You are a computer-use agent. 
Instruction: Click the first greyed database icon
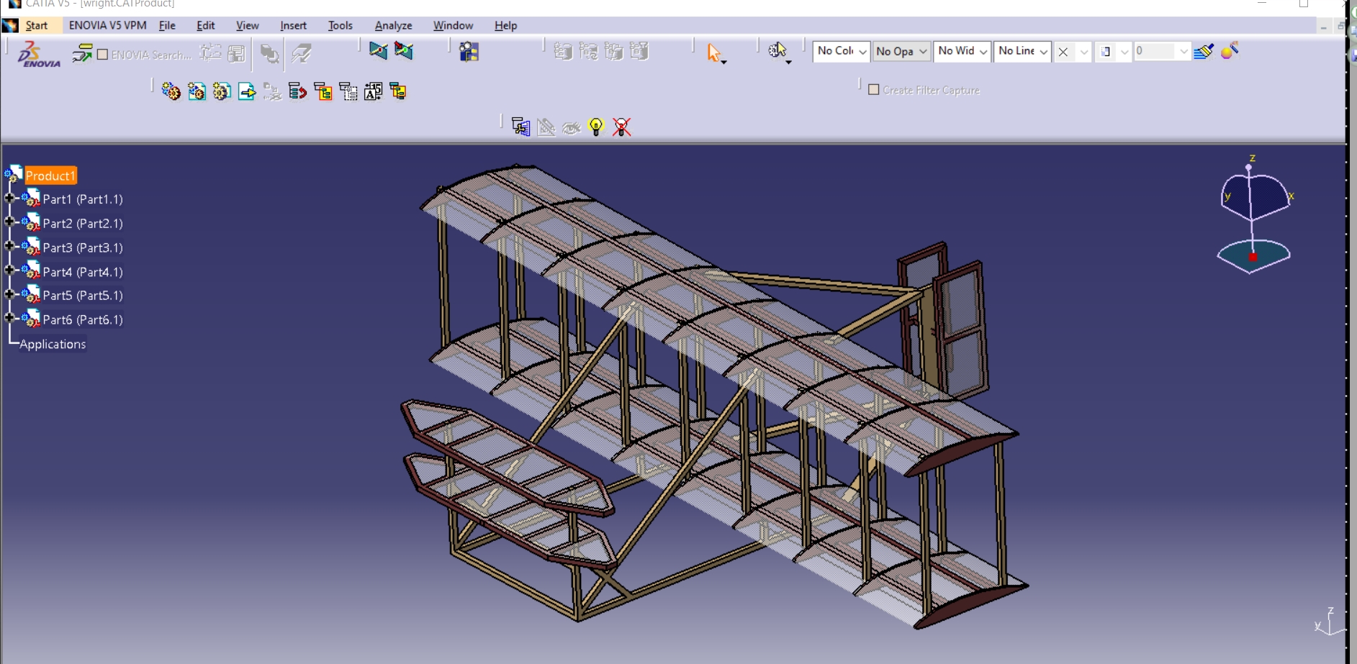click(563, 51)
